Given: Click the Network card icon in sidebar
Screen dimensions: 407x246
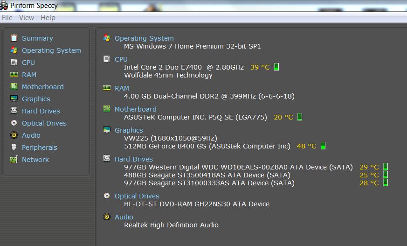Looking at the screenshot, I should tap(14, 159).
